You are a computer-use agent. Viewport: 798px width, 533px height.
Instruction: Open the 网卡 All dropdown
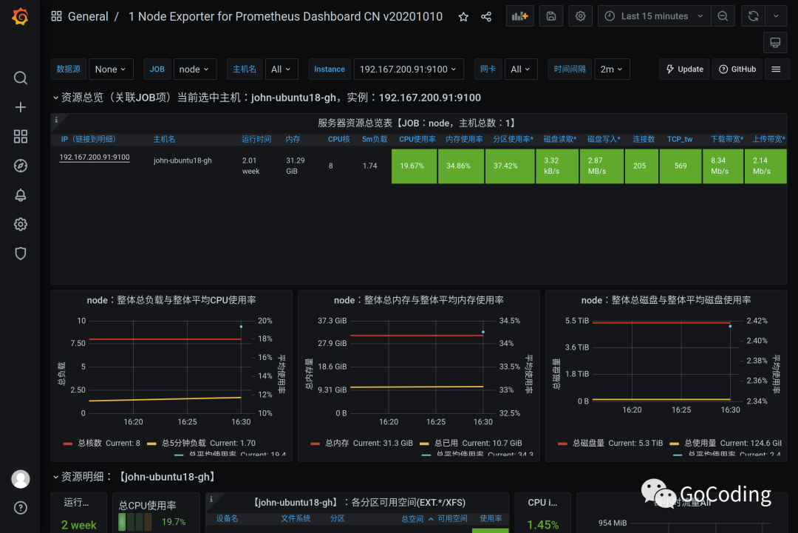click(521, 69)
